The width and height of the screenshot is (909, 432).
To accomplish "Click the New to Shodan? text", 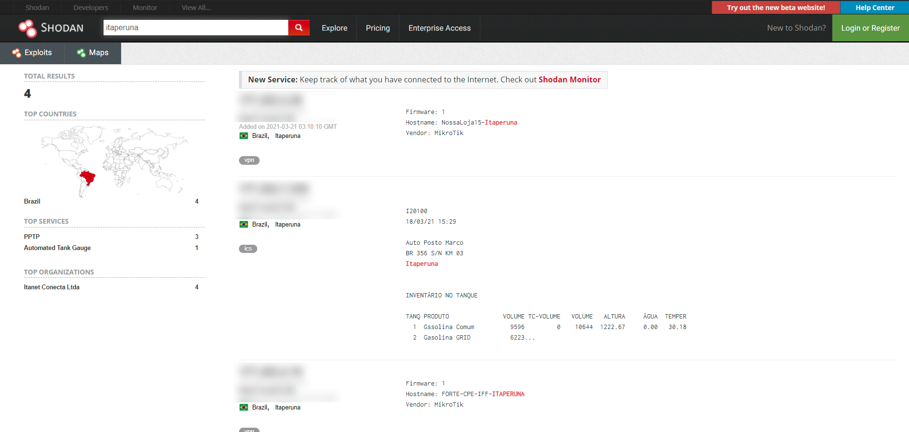I will click(796, 28).
